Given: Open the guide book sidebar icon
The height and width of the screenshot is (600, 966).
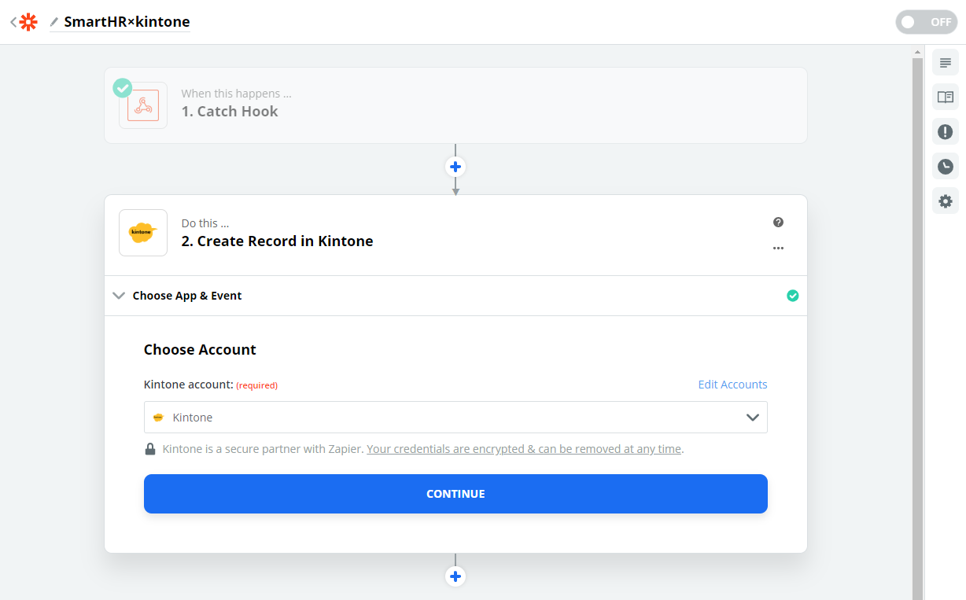Looking at the screenshot, I should pos(946,97).
